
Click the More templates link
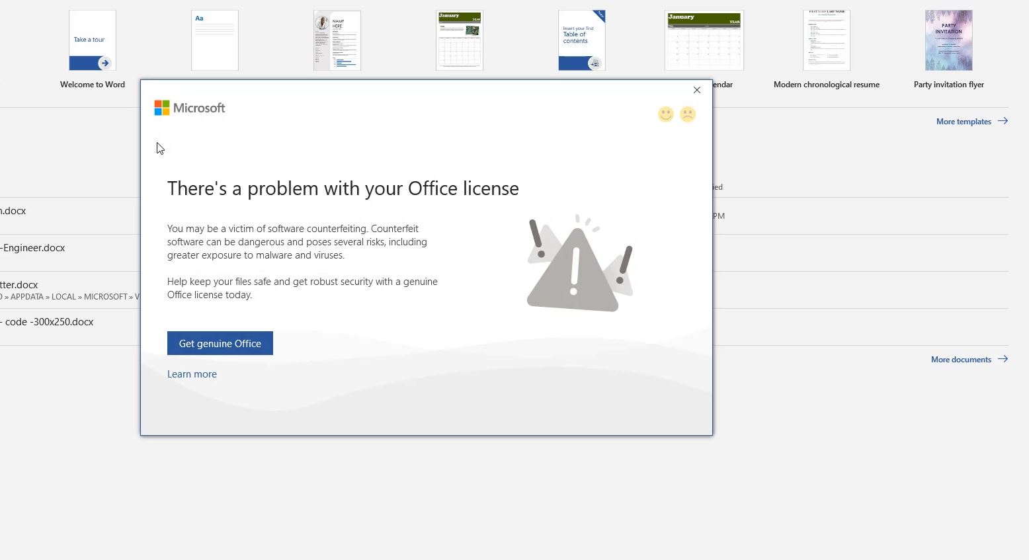coord(964,121)
